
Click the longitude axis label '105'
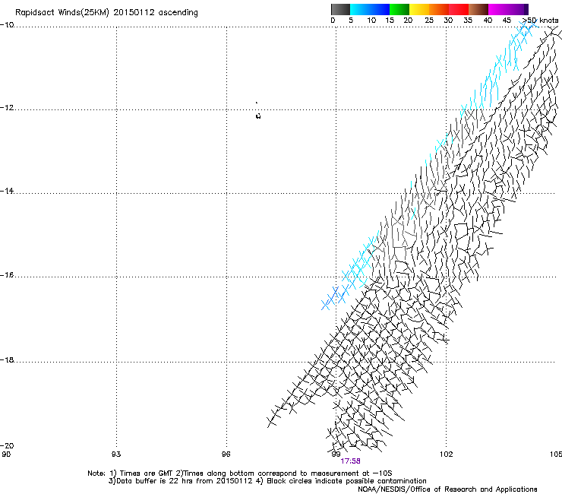(556, 454)
